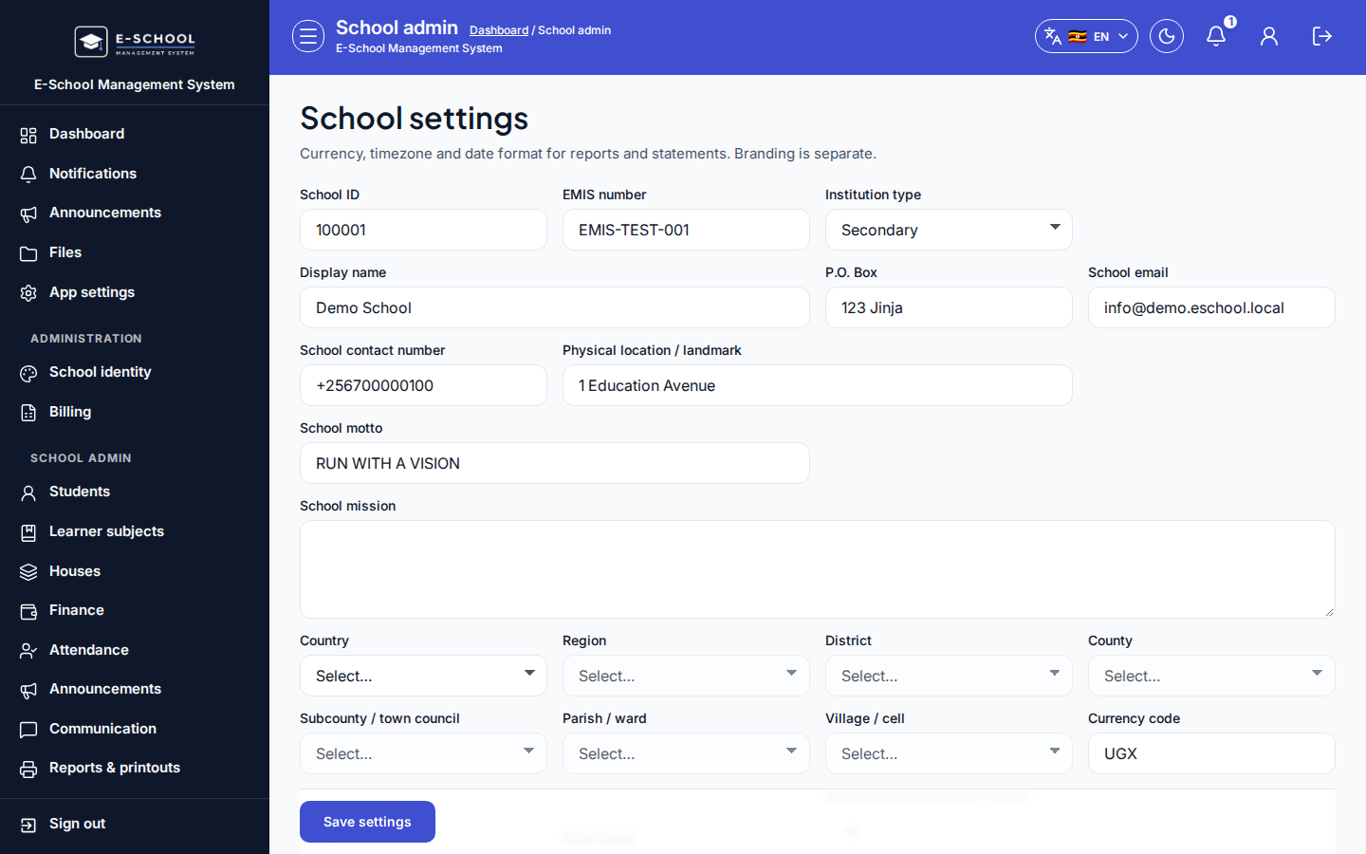Click the Students person icon
The height and width of the screenshot is (854, 1366).
click(28, 492)
